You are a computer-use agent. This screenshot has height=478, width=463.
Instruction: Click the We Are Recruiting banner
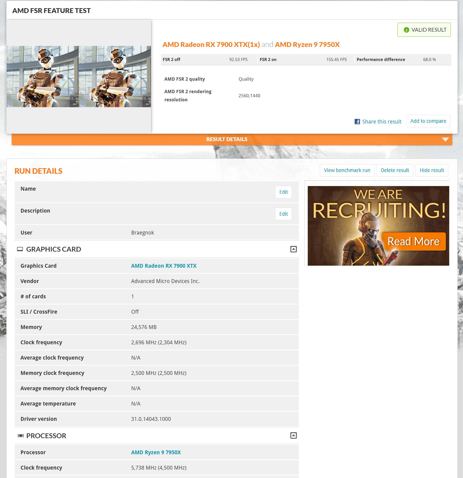[x=378, y=226]
